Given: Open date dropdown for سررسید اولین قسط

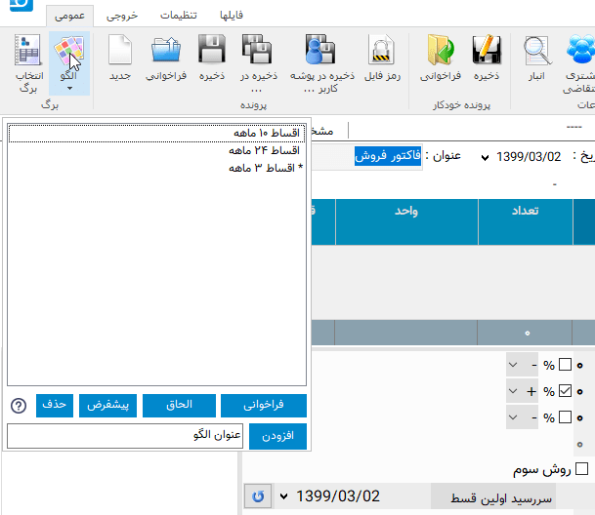Looking at the screenshot, I should pos(284,497).
